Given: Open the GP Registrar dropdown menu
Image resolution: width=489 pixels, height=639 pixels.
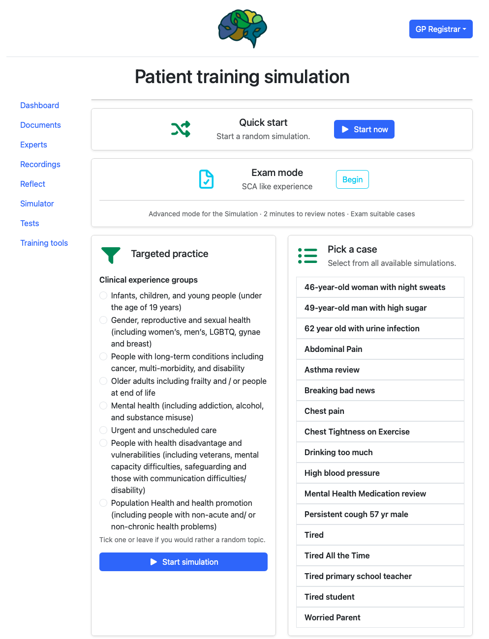Looking at the screenshot, I should [440, 29].
